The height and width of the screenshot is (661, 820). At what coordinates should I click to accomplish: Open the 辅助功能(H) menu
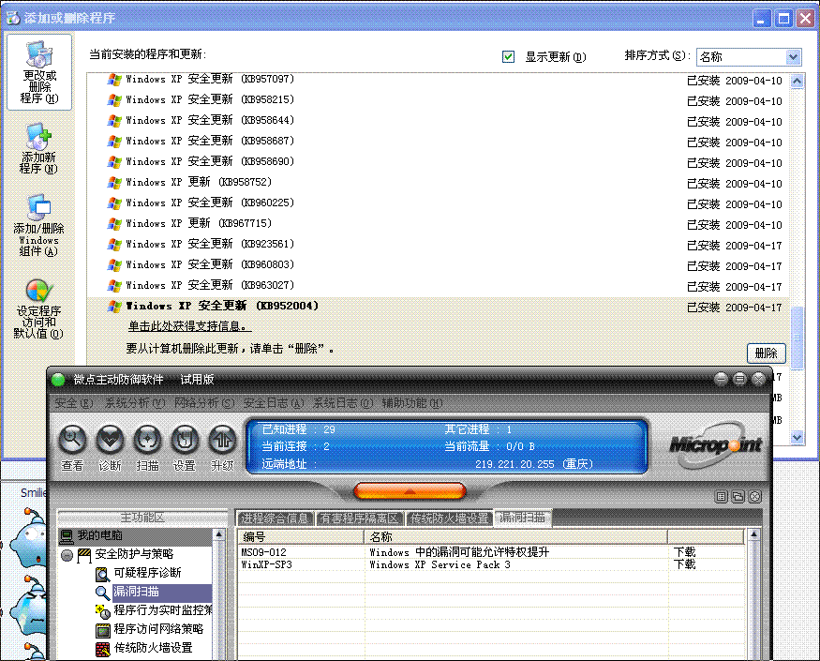pyautogui.click(x=412, y=403)
